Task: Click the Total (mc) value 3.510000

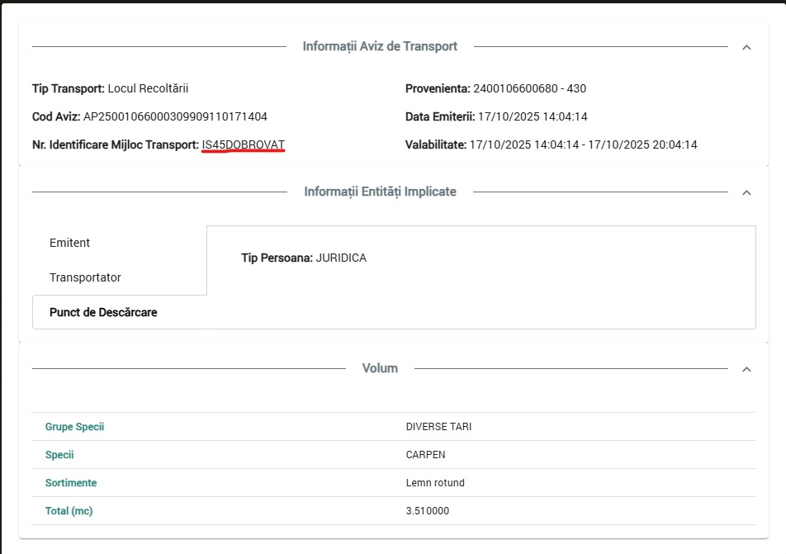Action: (x=428, y=511)
